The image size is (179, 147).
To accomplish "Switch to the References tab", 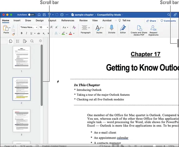I will tap(68, 21).
